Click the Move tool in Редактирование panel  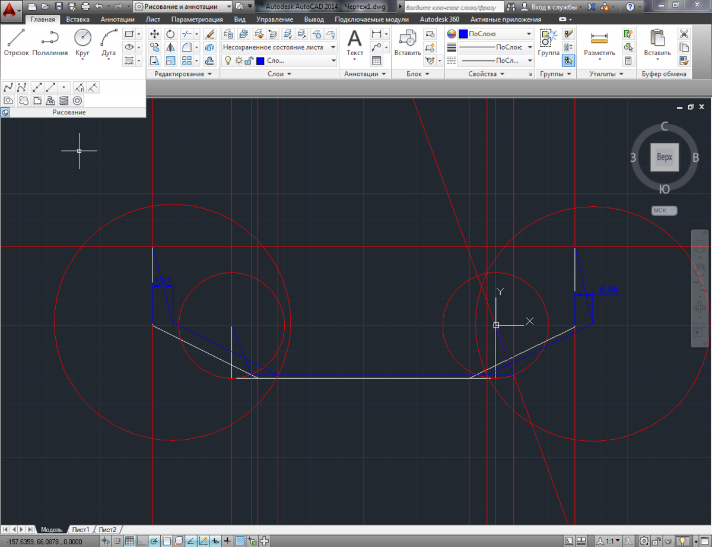coord(155,34)
